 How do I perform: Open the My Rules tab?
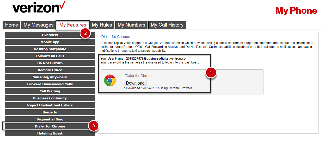click(102, 25)
